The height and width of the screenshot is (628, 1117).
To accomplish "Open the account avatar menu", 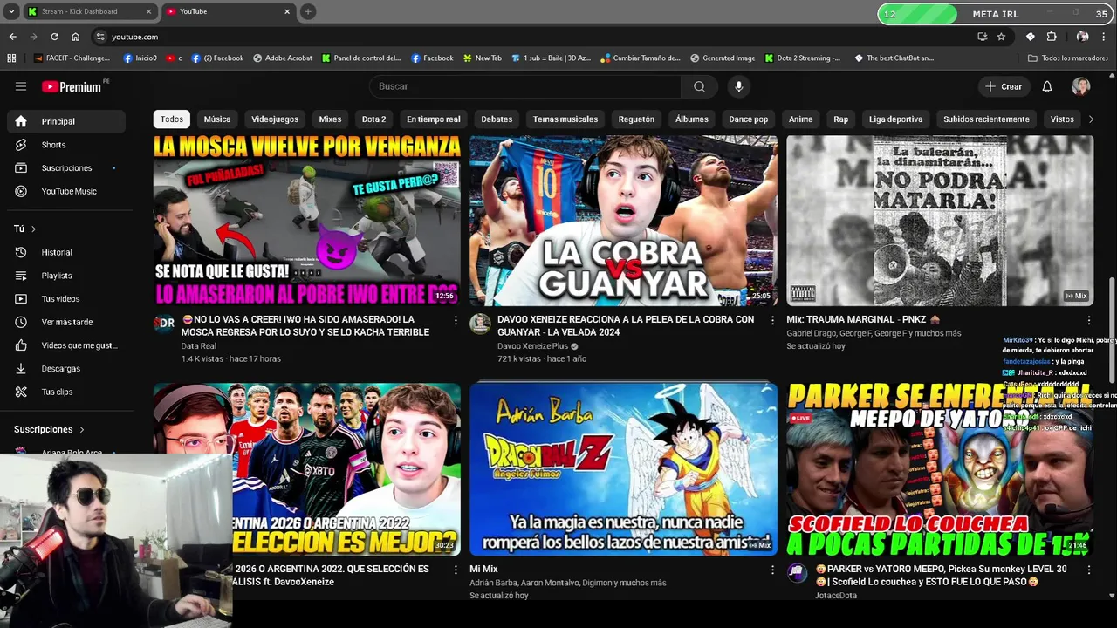I will [1081, 86].
